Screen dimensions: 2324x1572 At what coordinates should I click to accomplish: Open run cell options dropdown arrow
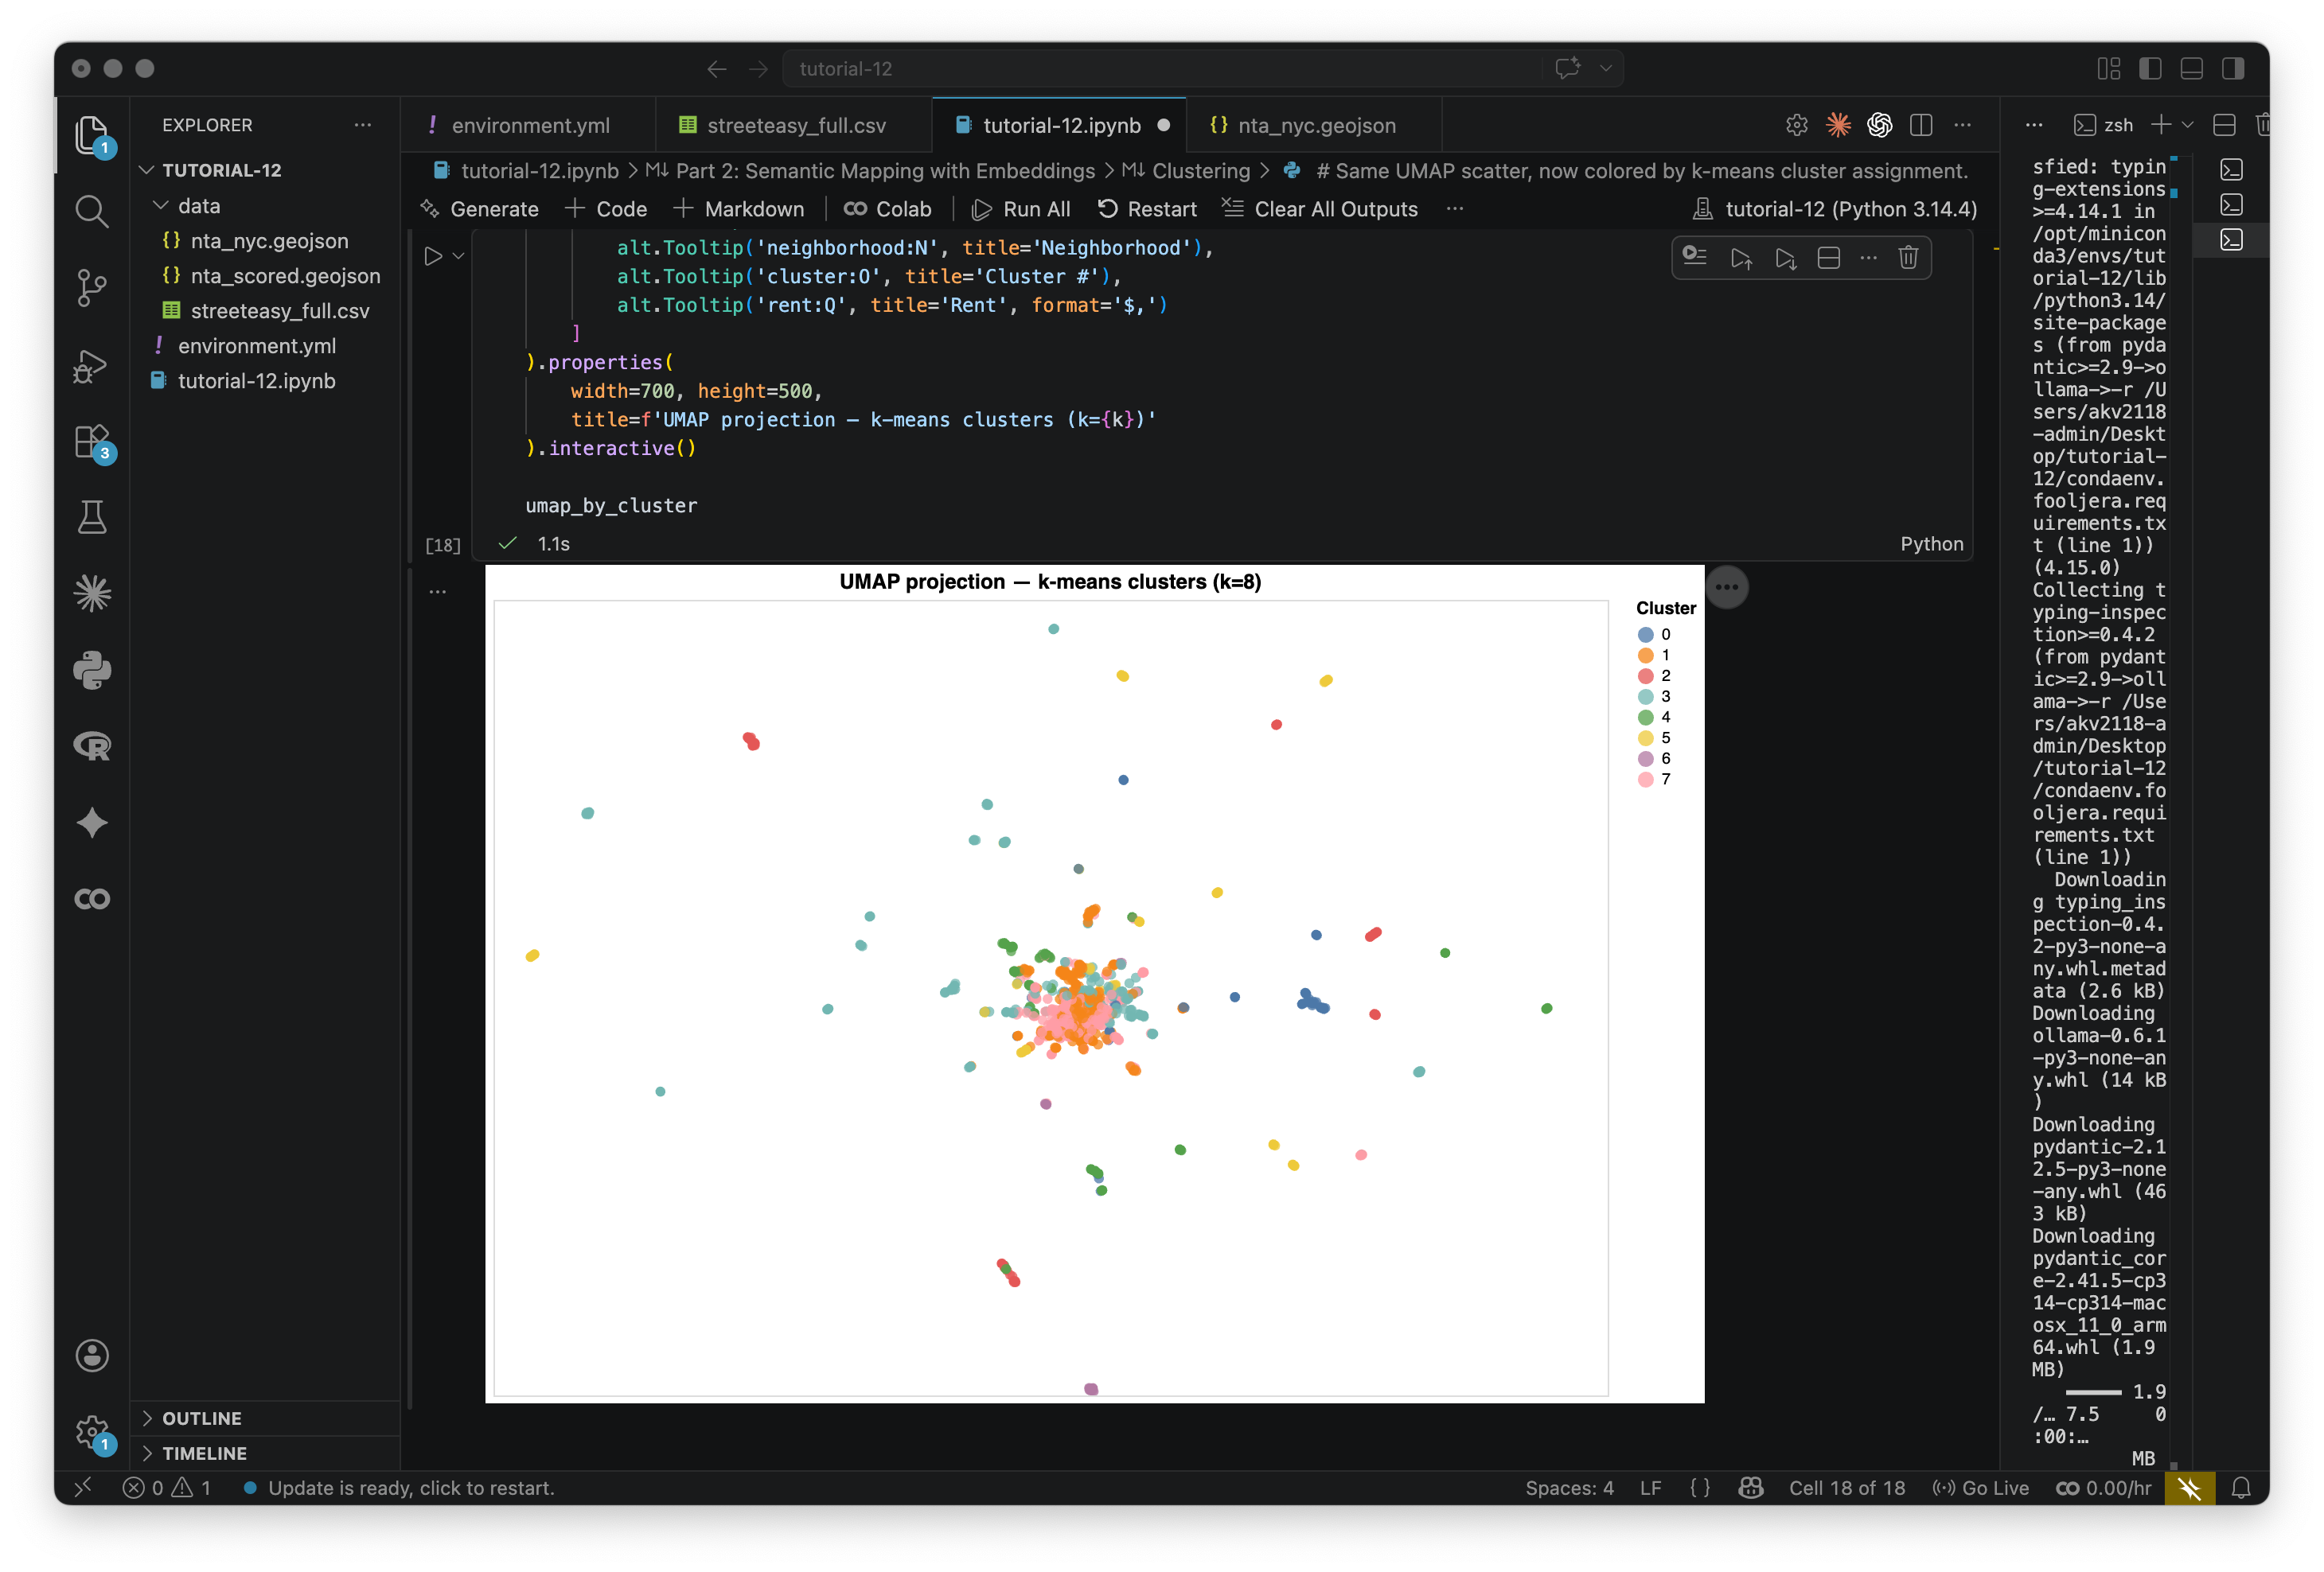pyautogui.click(x=459, y=257)
